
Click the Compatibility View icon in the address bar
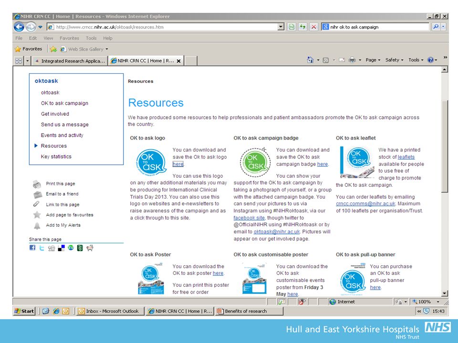coord(291,27)
